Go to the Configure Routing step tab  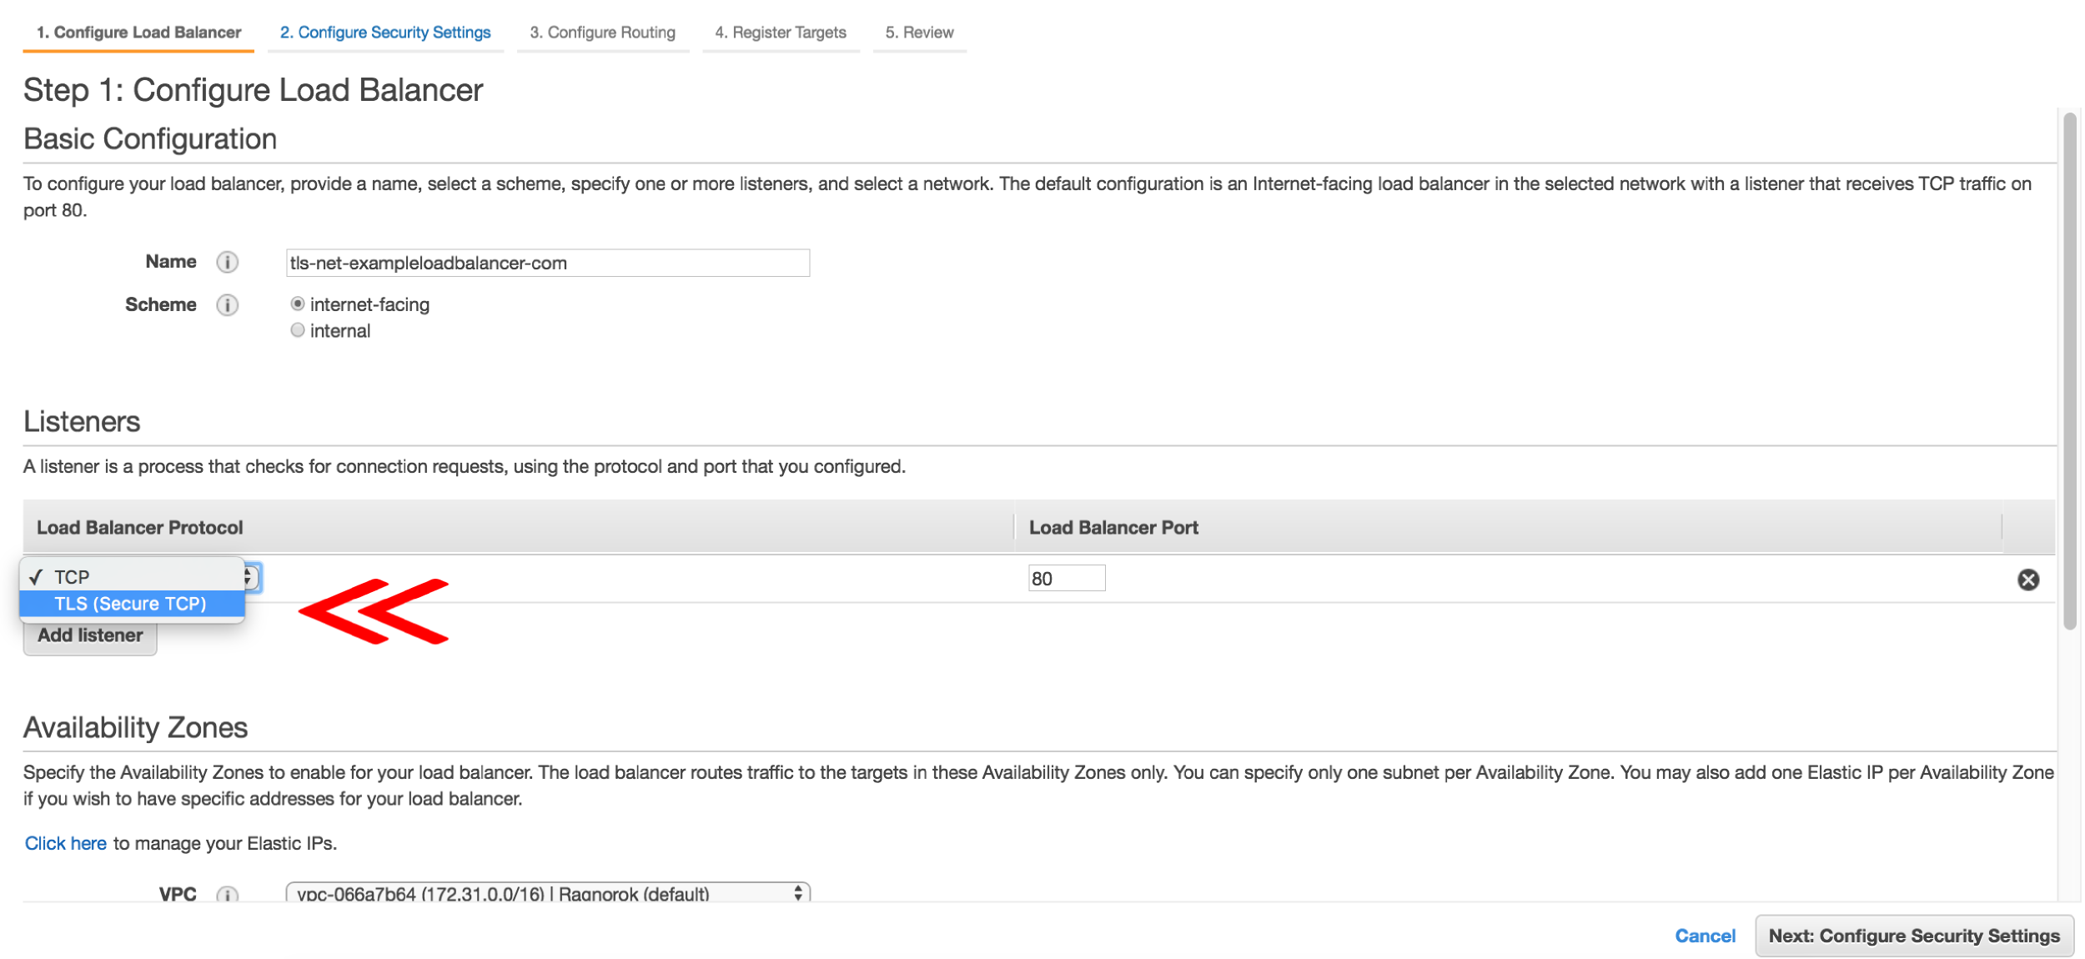click(602, 33)
